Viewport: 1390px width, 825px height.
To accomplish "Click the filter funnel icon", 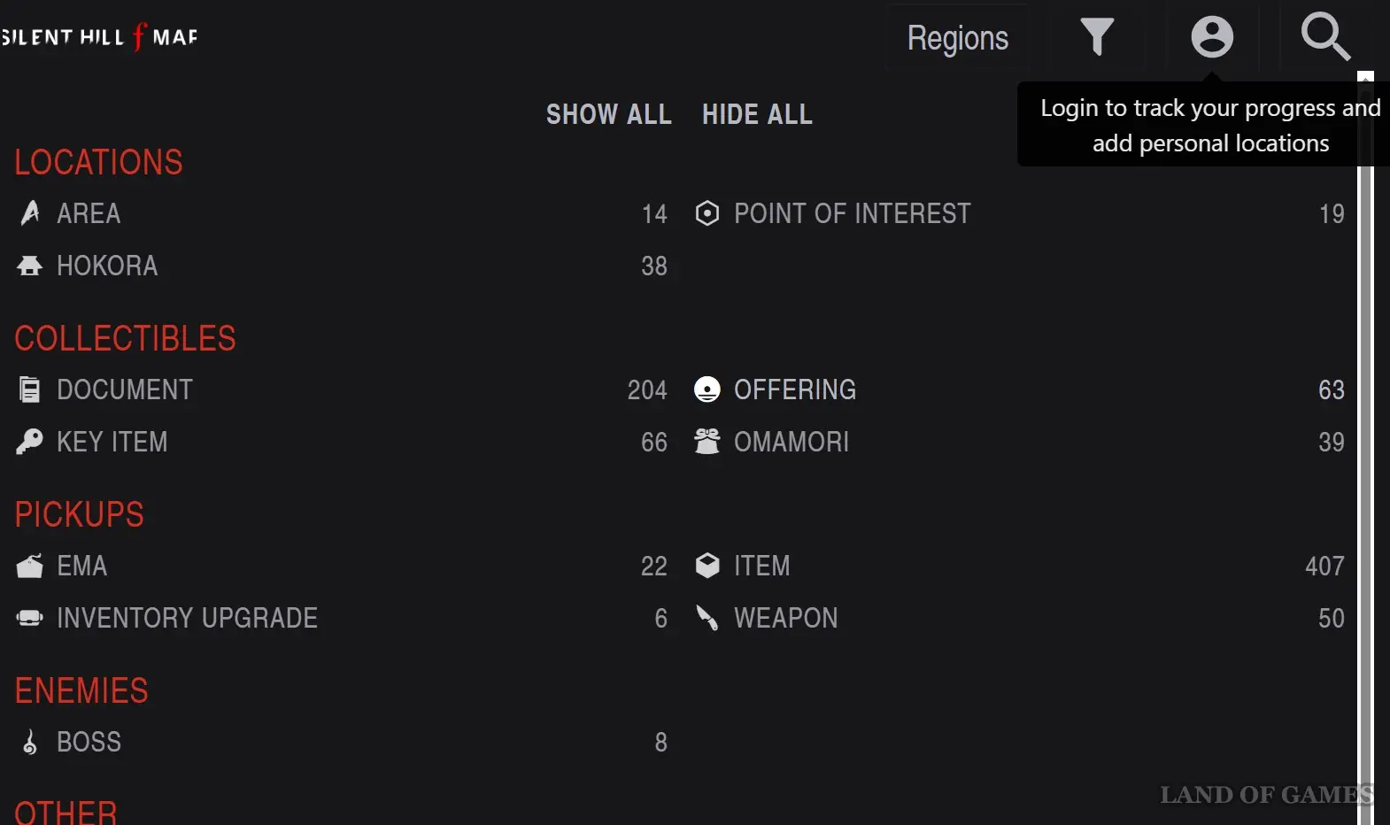I will [1097, 37].
